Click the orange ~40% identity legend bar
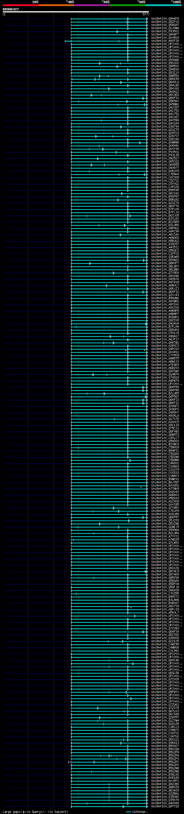 pos(56,5)
